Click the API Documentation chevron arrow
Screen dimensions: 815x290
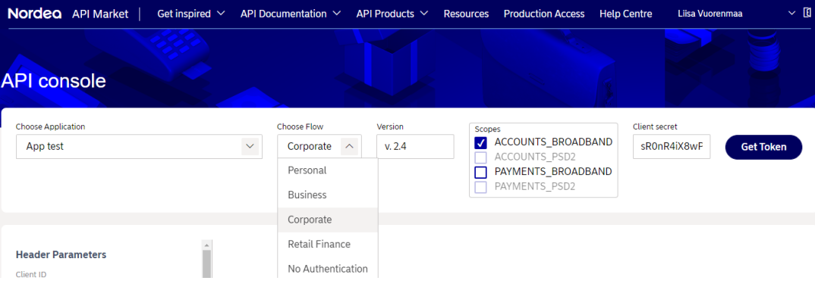click(x=337, y=14)
